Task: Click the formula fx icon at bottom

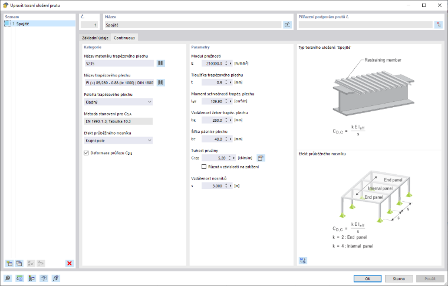Action: tap(56, 278)
